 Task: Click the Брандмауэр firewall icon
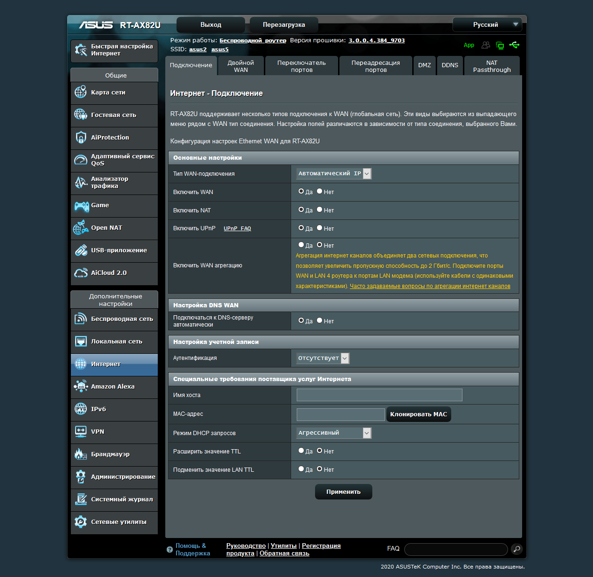pos(81,454)
